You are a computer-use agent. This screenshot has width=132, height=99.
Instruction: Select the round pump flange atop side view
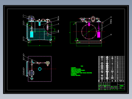pos(93,19)
